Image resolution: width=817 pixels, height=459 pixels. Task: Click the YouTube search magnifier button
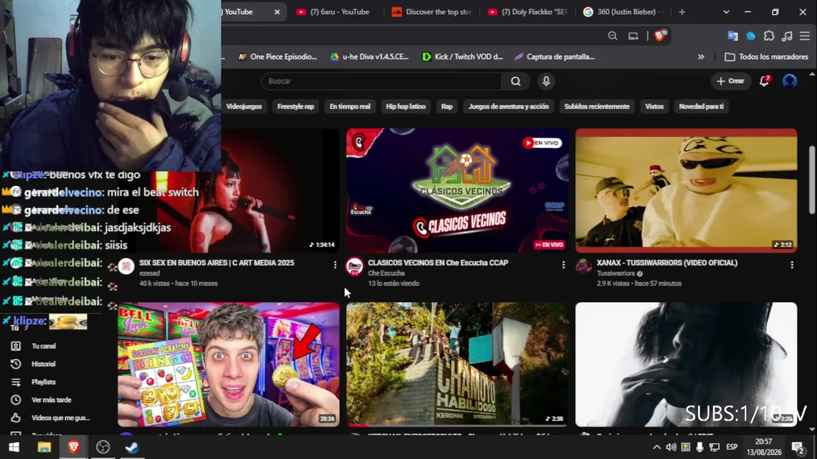coord(516,81)
